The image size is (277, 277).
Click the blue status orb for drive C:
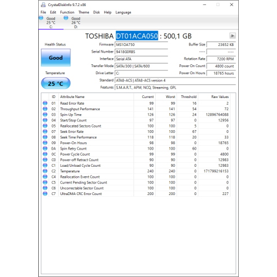pos(41,18)
